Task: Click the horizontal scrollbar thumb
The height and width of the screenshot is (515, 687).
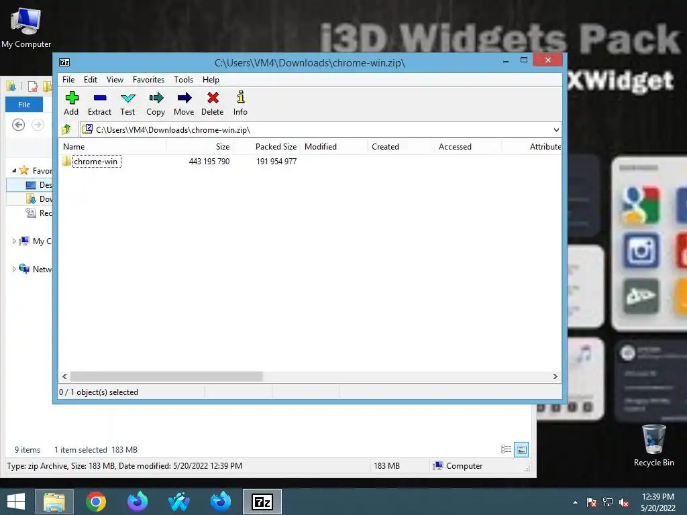Action: [x=166, y=376]
